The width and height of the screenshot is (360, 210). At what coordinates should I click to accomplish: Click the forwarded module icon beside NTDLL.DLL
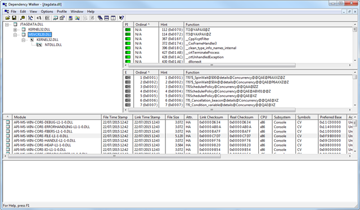point(39,45)
